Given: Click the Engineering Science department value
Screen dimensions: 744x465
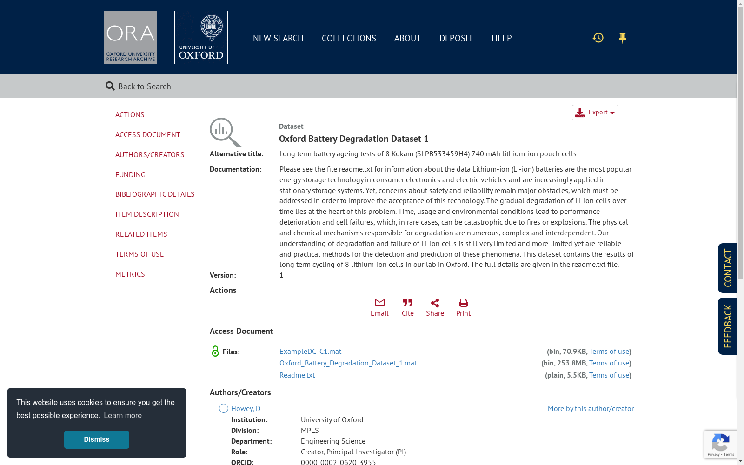Looking at the screenshot, I should tap(333, 441).
